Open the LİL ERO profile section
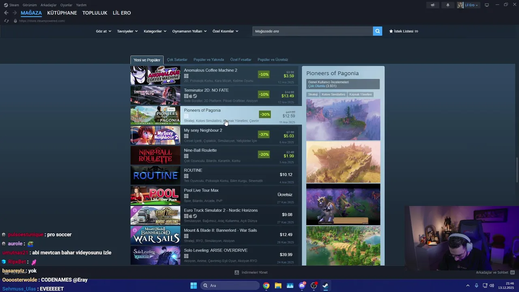The height and width of the screenshot is (292, 519). [122, 13]
